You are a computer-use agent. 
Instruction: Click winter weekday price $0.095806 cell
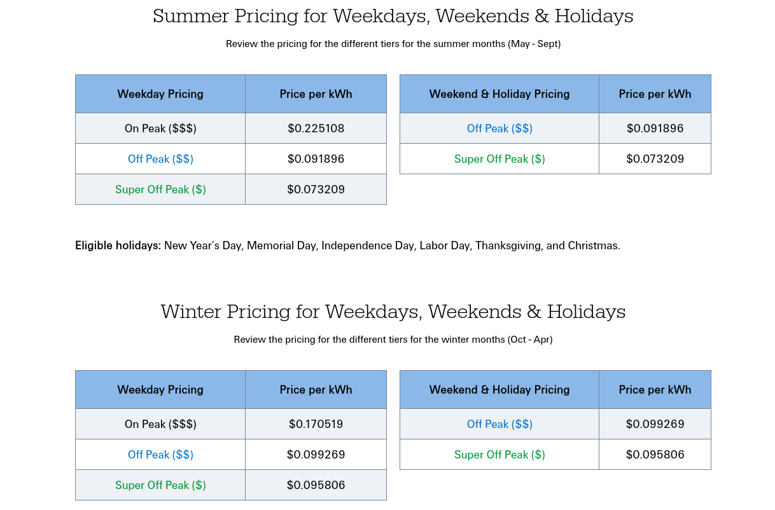point(316,485)
